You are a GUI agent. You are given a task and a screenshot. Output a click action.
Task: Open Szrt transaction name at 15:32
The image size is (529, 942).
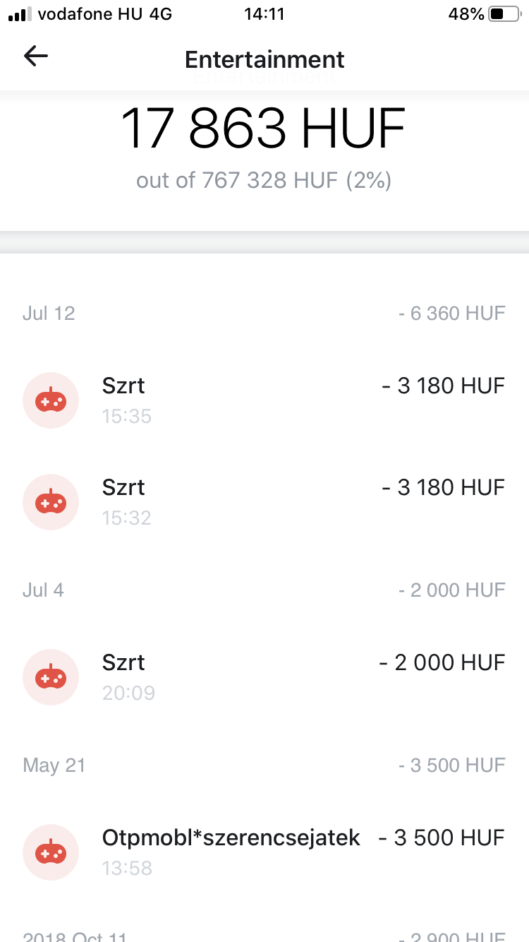123,487
